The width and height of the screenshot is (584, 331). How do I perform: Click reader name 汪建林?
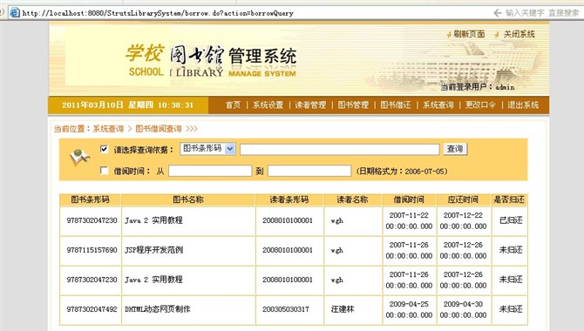pyautogui.click(x=343, y=309)
